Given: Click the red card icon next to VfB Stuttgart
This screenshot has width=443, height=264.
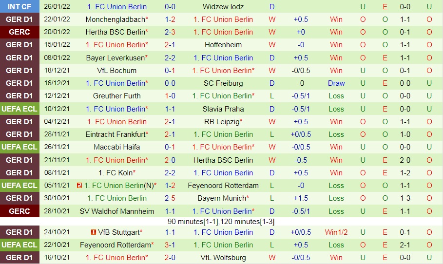Looking at the screenshot, I should 92,232.
